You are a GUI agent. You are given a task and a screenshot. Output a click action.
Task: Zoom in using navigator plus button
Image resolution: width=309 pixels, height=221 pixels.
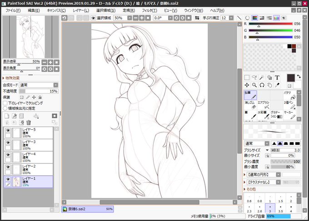pos(50,62)
